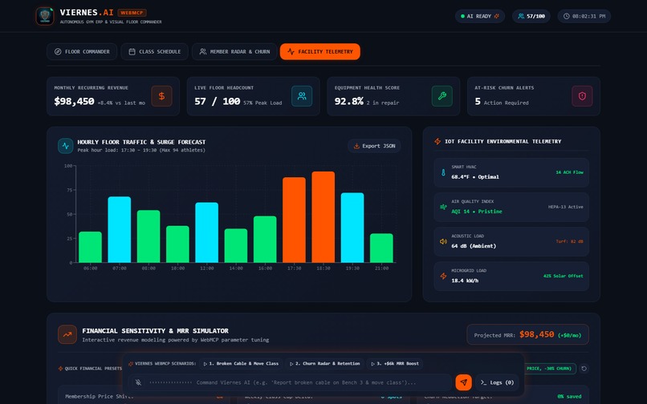Click the 'HEPA-13 Active' label

pos(566,207)
